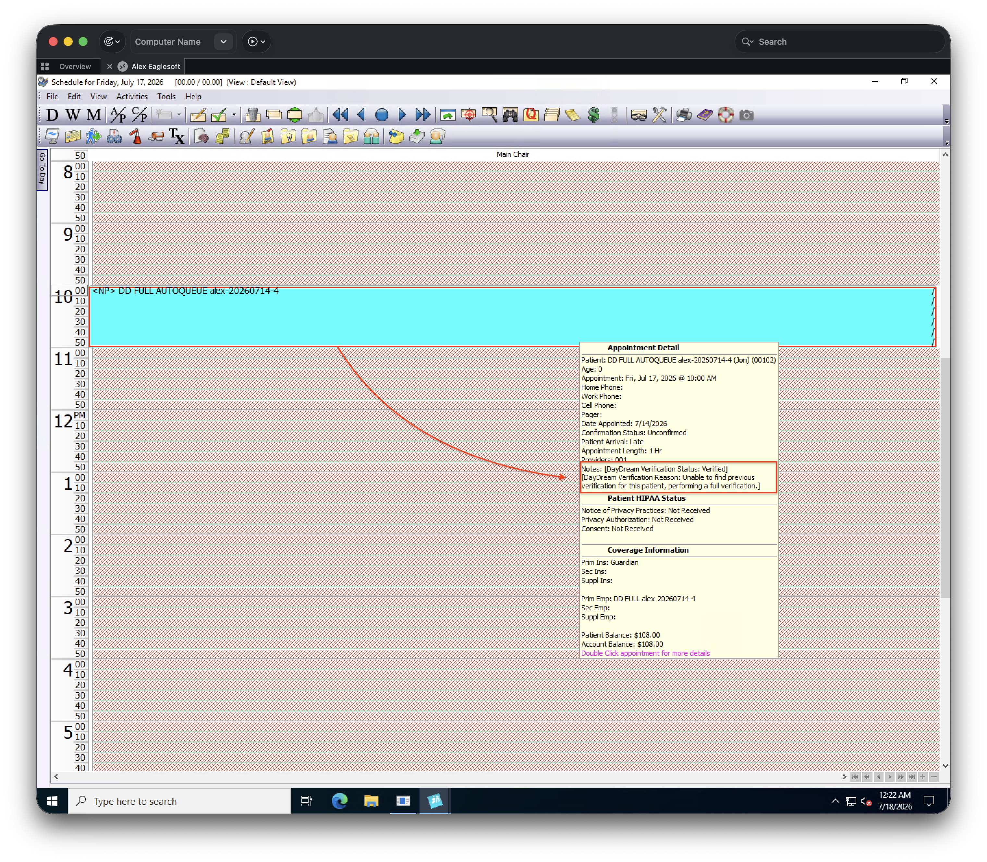Open the printer icon in the toolbar
The width and height of the screenshot is (987, 862).
[683, 115]
